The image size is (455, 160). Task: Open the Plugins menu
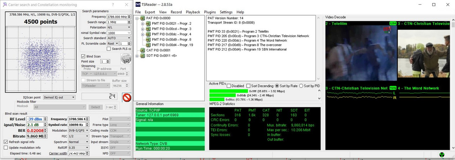click(210, 12)
